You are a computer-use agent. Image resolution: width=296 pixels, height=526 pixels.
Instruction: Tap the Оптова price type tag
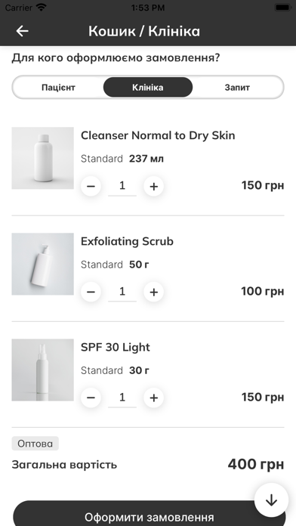(35, 444)
